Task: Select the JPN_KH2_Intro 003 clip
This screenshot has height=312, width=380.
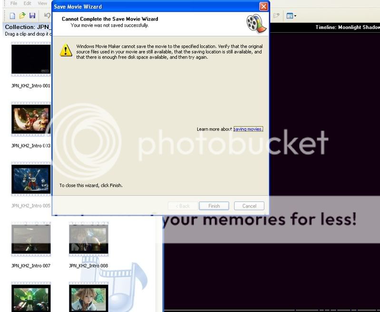Action: coord(31,119)
